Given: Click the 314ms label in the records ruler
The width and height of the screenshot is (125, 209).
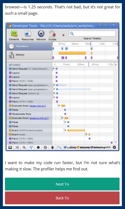Looking at the screenshot, I should click(66, 64).
